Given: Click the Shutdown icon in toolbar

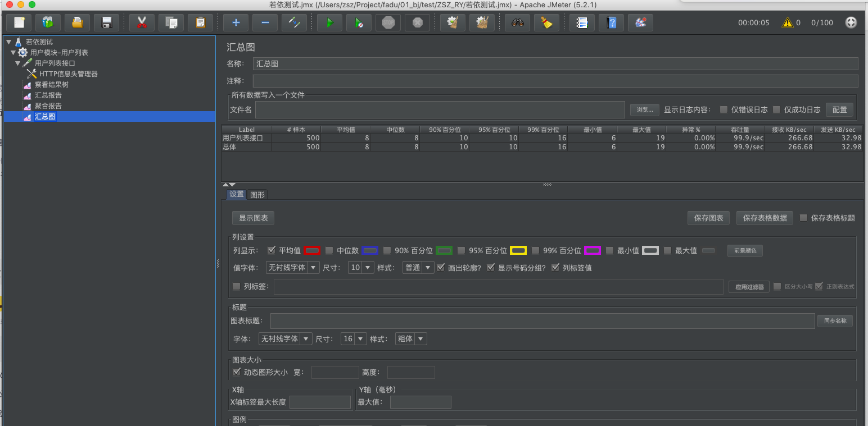Looking at the screenshot, I should tap(417, 22).
